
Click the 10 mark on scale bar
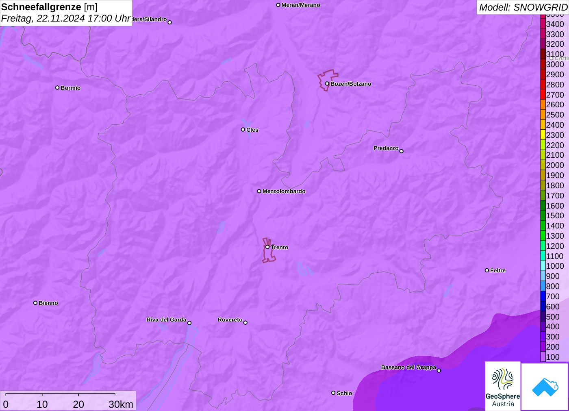(x=42, y=404)
